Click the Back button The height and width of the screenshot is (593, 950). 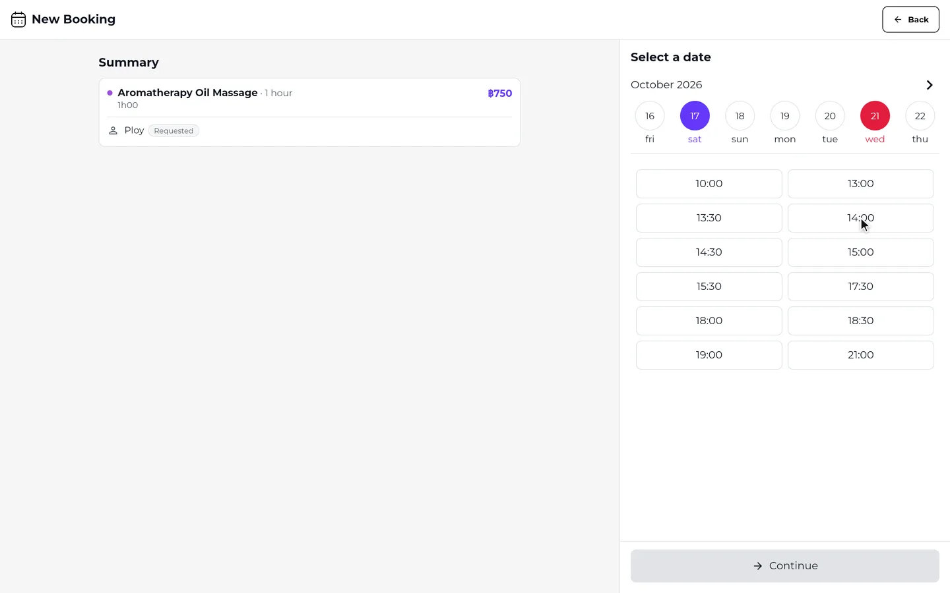[x=910, y=20]
